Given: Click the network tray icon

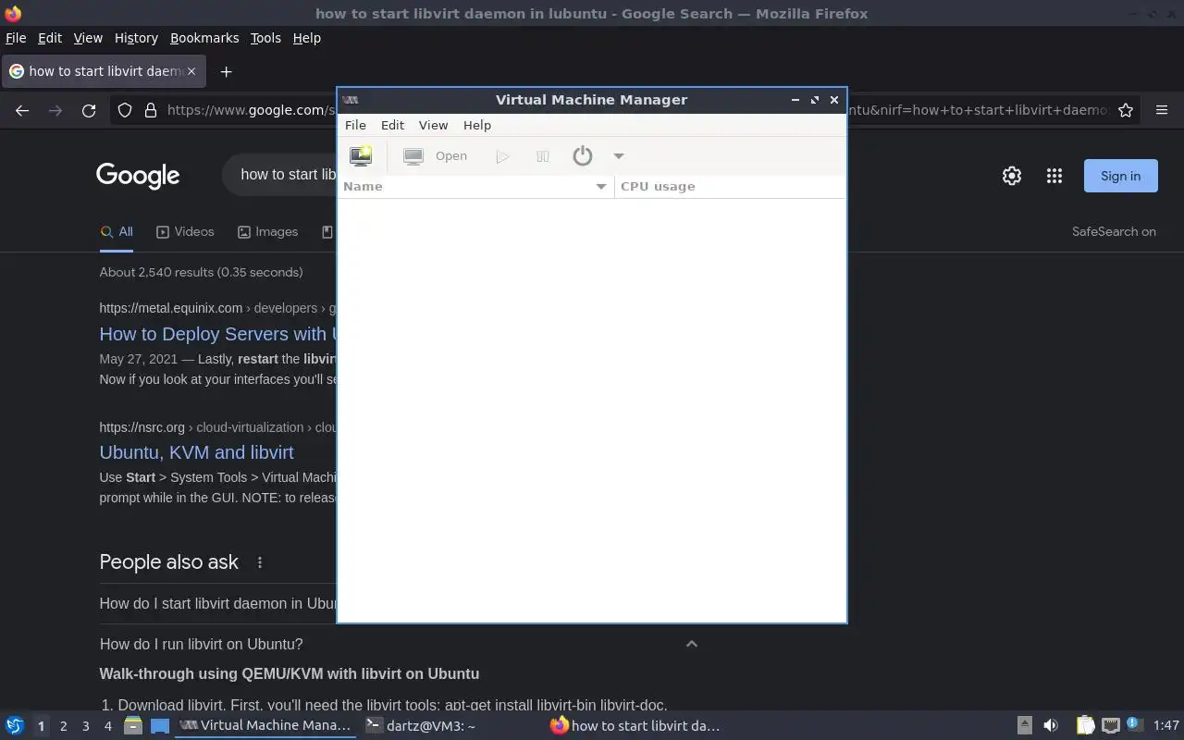Looking at the screenshot, I should 1111,726.
